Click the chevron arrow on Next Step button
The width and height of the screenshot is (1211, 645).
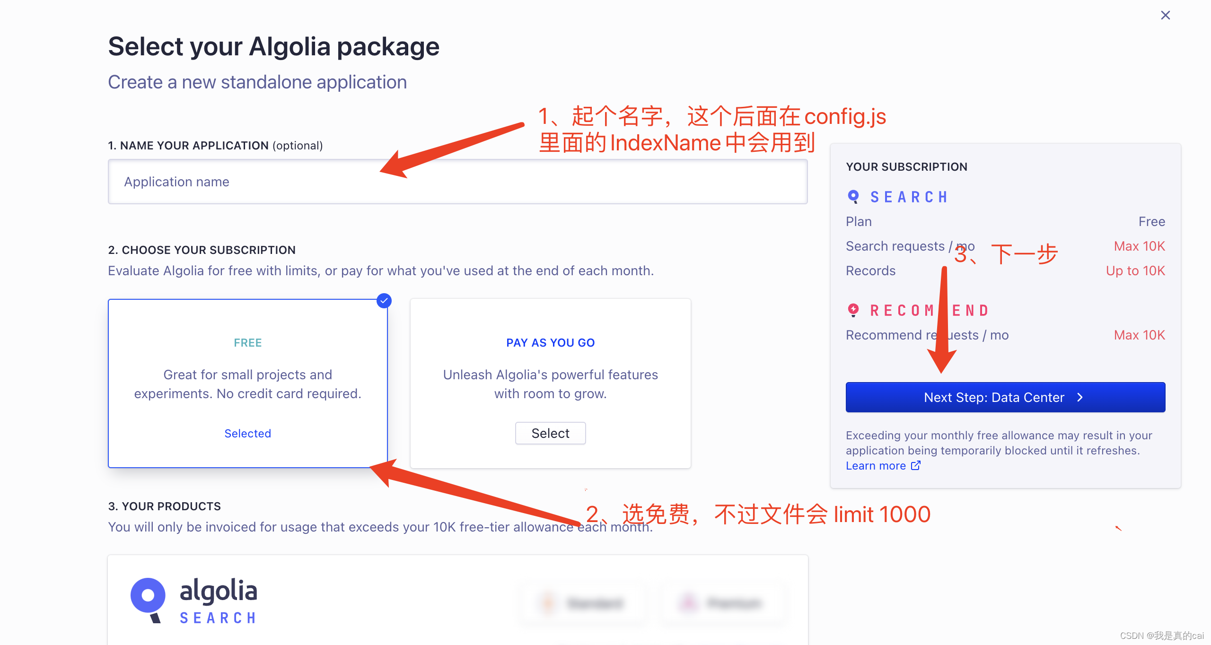pos(1080,397)
